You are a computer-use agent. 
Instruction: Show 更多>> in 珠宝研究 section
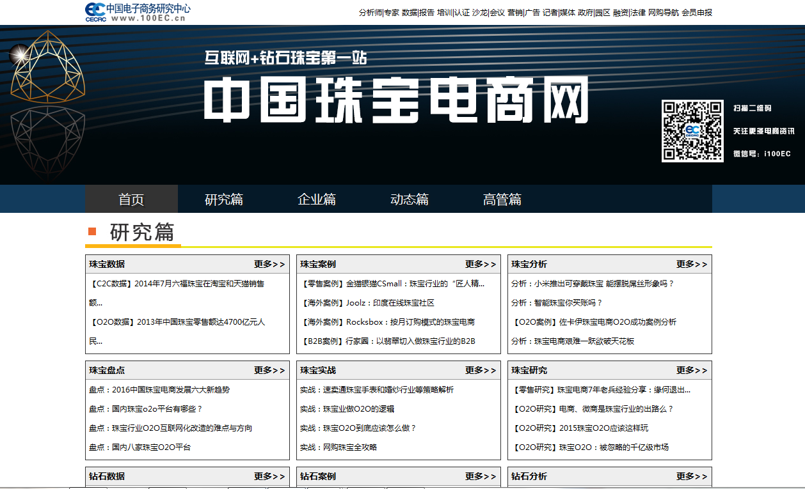(x=692, y=370)
